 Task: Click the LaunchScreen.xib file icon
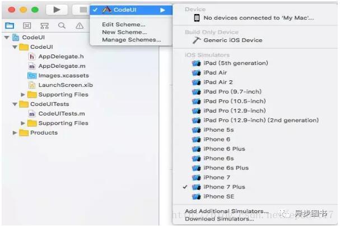tap(32, 85)
